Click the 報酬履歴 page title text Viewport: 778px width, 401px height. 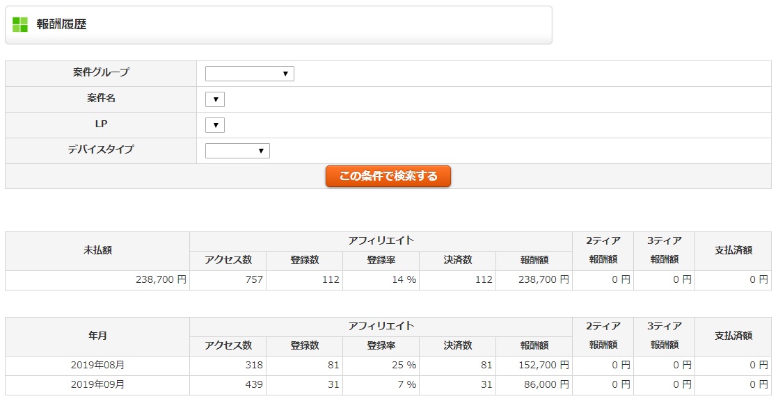point(61,24)
